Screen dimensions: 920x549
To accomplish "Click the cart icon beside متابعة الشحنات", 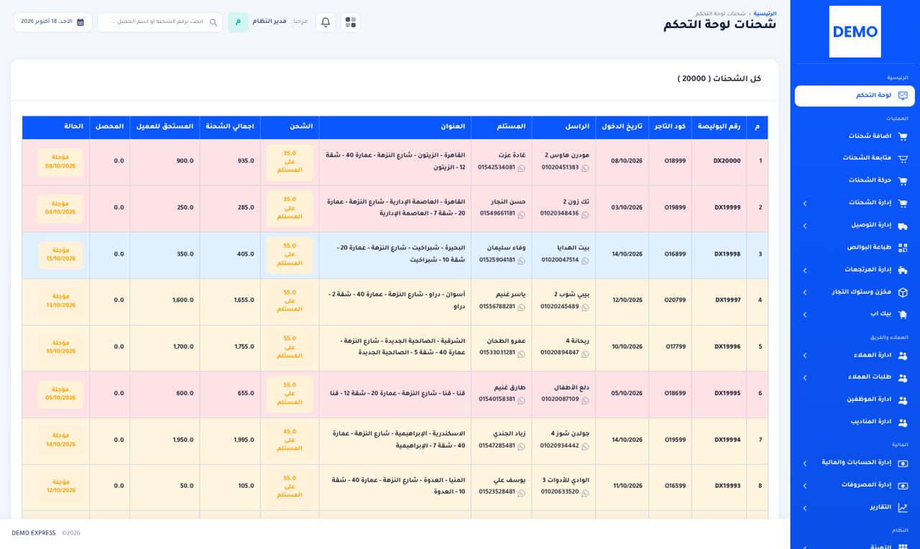I will tap(903, 158).
